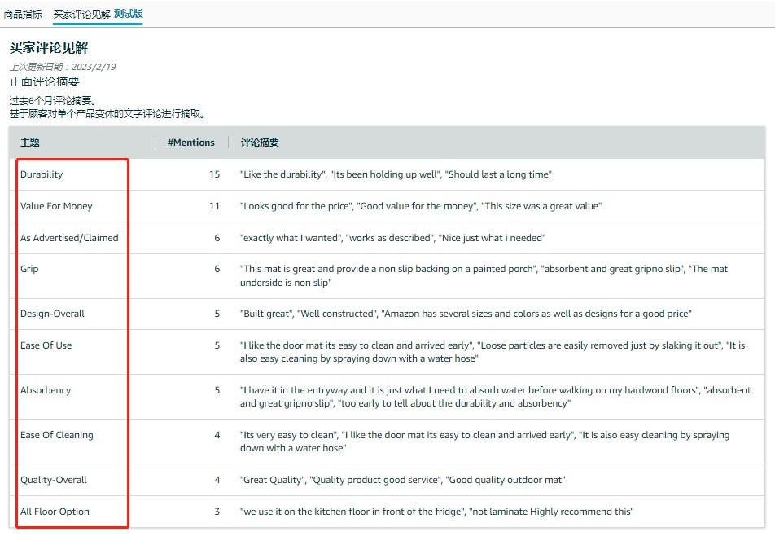Select the 主题 column header
This screenshot has width=775, height=545.
(x=29, y=143)
